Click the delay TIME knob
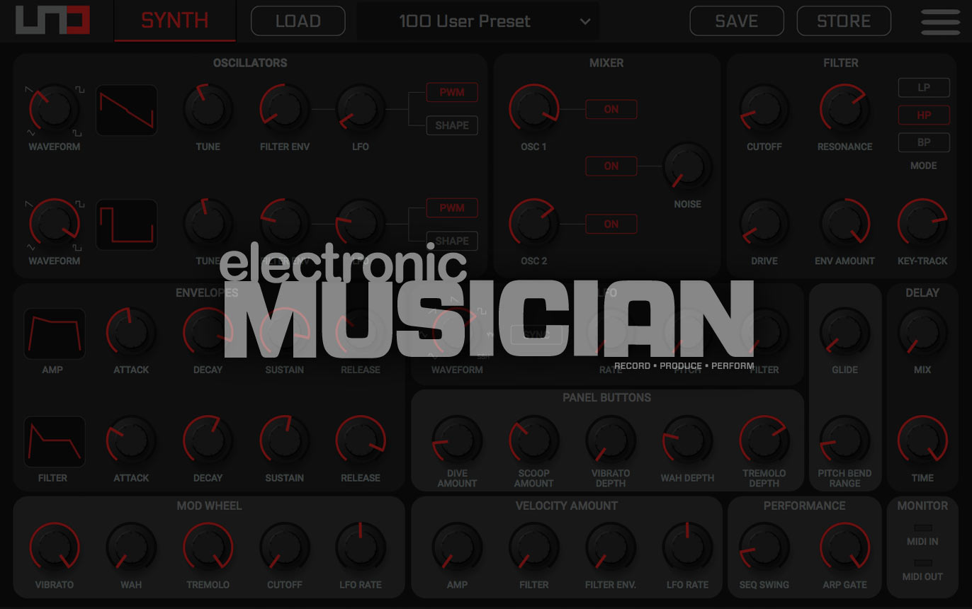The height and width of the screenshot is (609, 972). coord(922,440)
